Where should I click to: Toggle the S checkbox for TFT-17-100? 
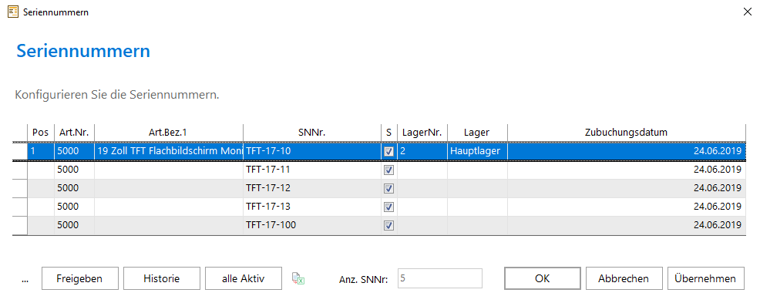[x=388, y=225]
